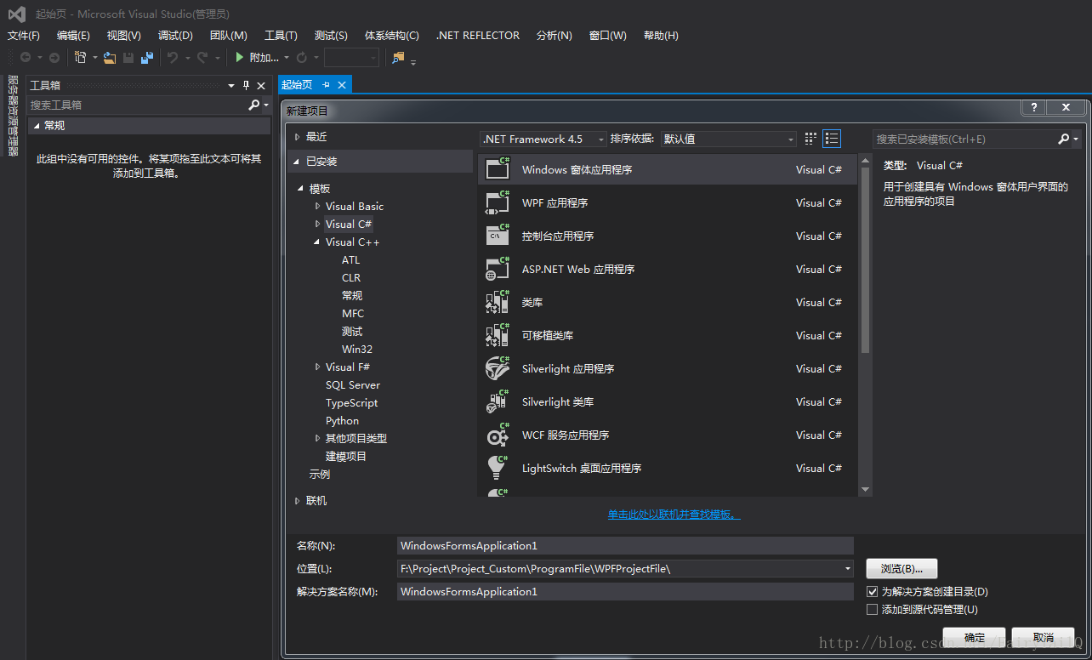This screenshot has height=660, width=1092.
Task: Open the 服务器资源管理器 side tab
Action: pyautogui.click(x=13, y=116)
